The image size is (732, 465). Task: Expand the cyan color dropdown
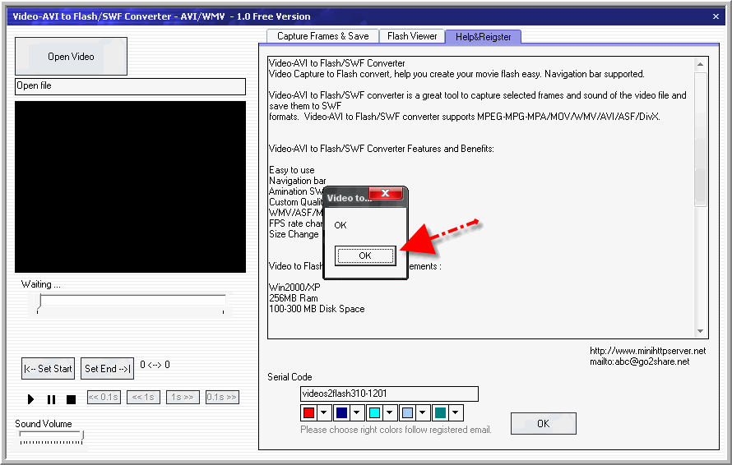[390, 412]
